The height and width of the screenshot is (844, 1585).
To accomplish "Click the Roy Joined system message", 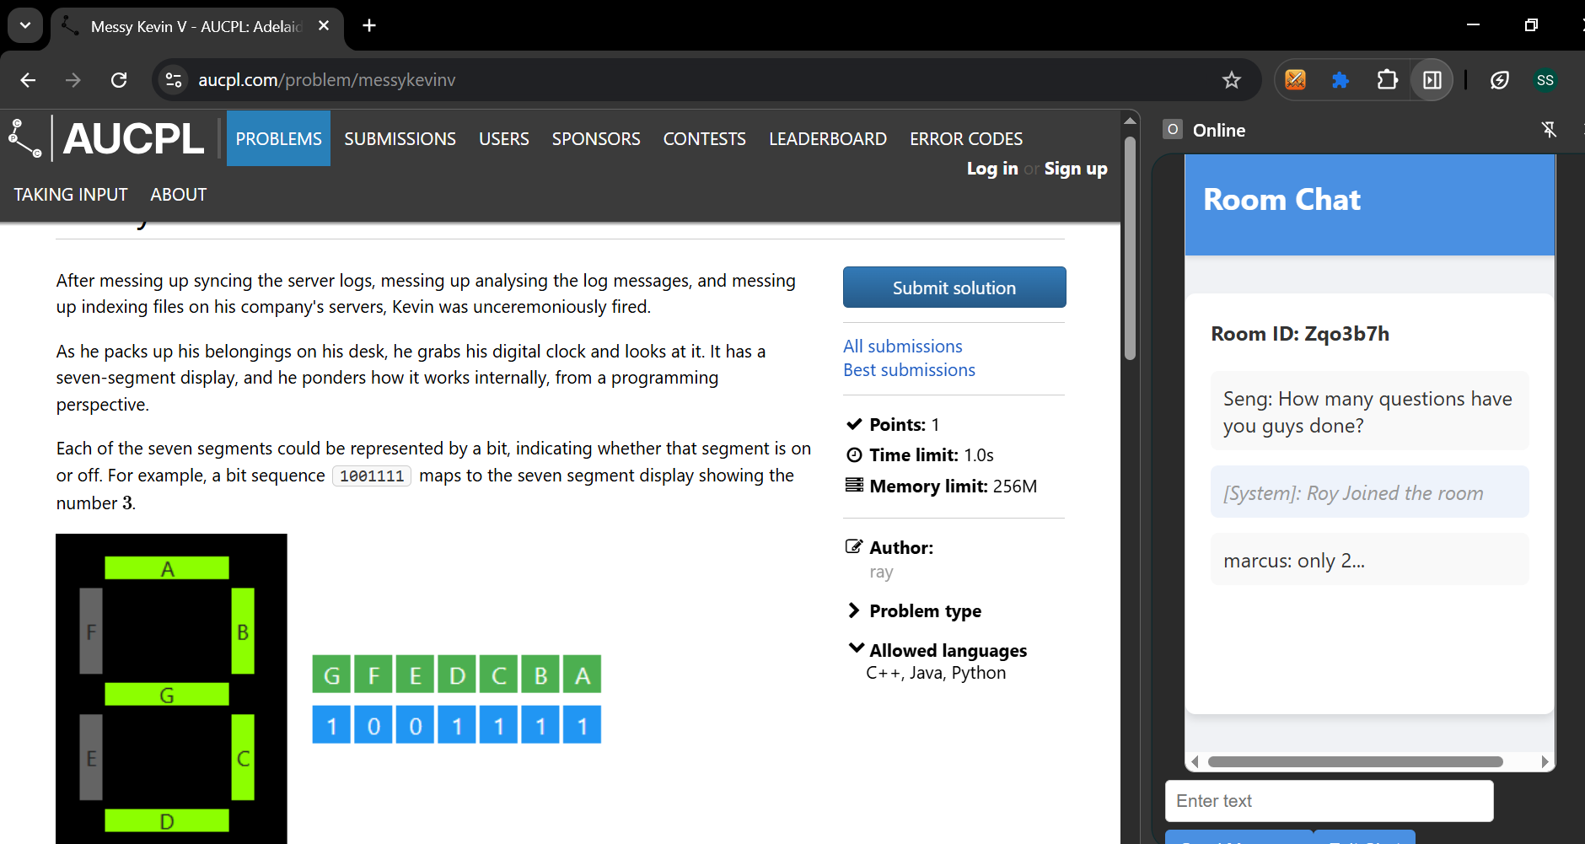I will coord(1370,492).
